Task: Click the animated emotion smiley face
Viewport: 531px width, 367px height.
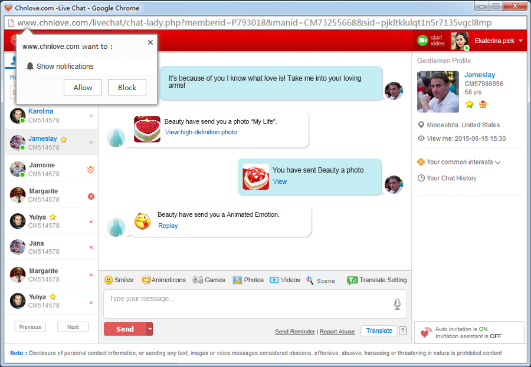Action: point(142,221)
